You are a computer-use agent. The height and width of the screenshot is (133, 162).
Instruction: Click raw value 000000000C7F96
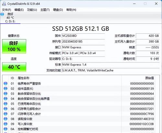pos(142,114)
